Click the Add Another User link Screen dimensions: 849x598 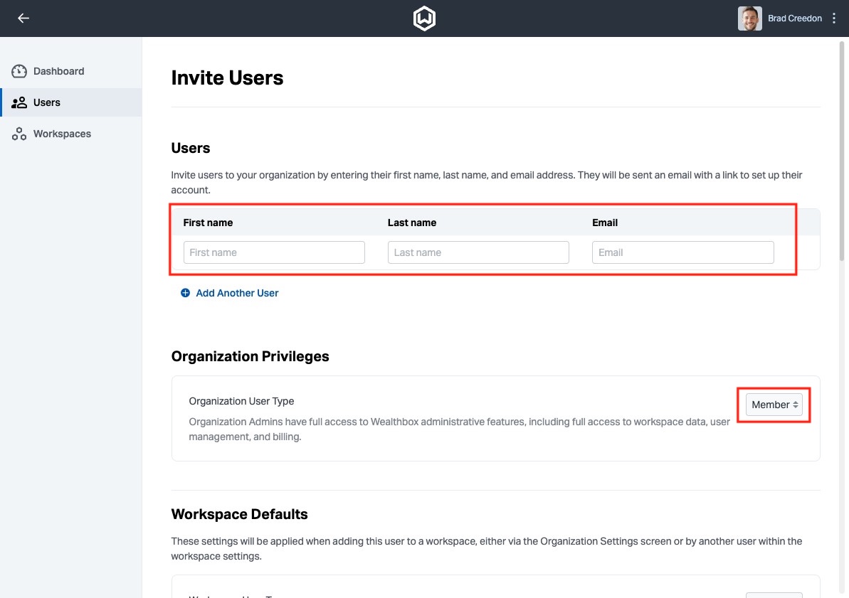(x=237, y=293)
